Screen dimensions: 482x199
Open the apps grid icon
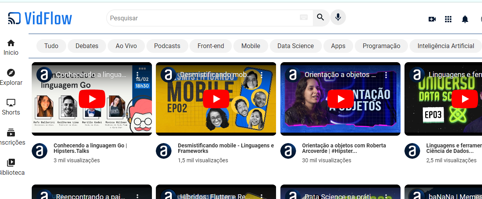(448, 19)
